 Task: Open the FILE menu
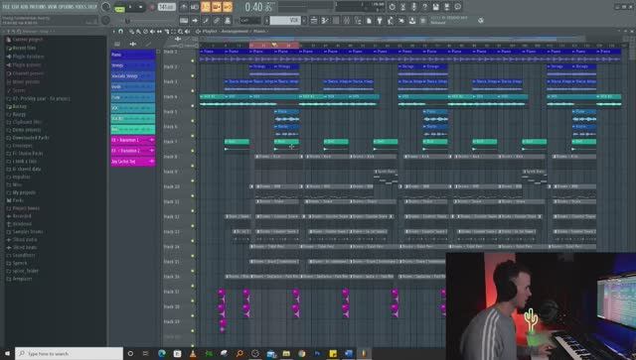(6, 7)
